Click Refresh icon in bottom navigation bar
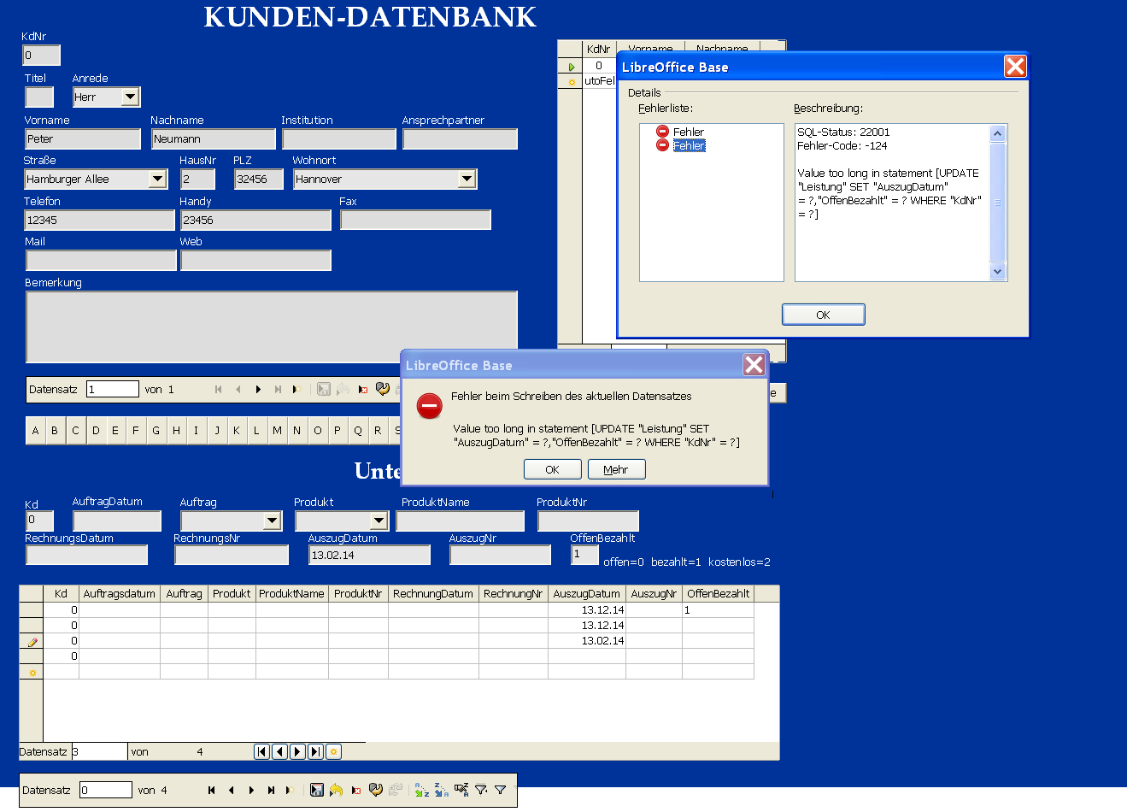This screenshot has height=812, width=1127. pyautogui.click(x=375, y=791)
